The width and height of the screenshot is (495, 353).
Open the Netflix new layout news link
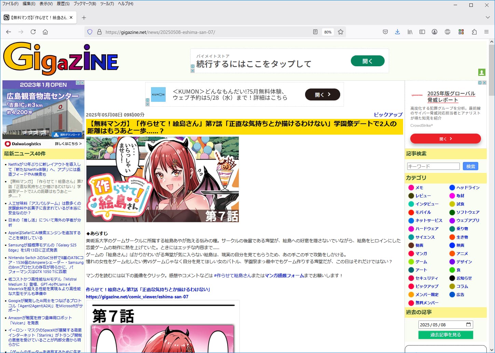(44, 169)
